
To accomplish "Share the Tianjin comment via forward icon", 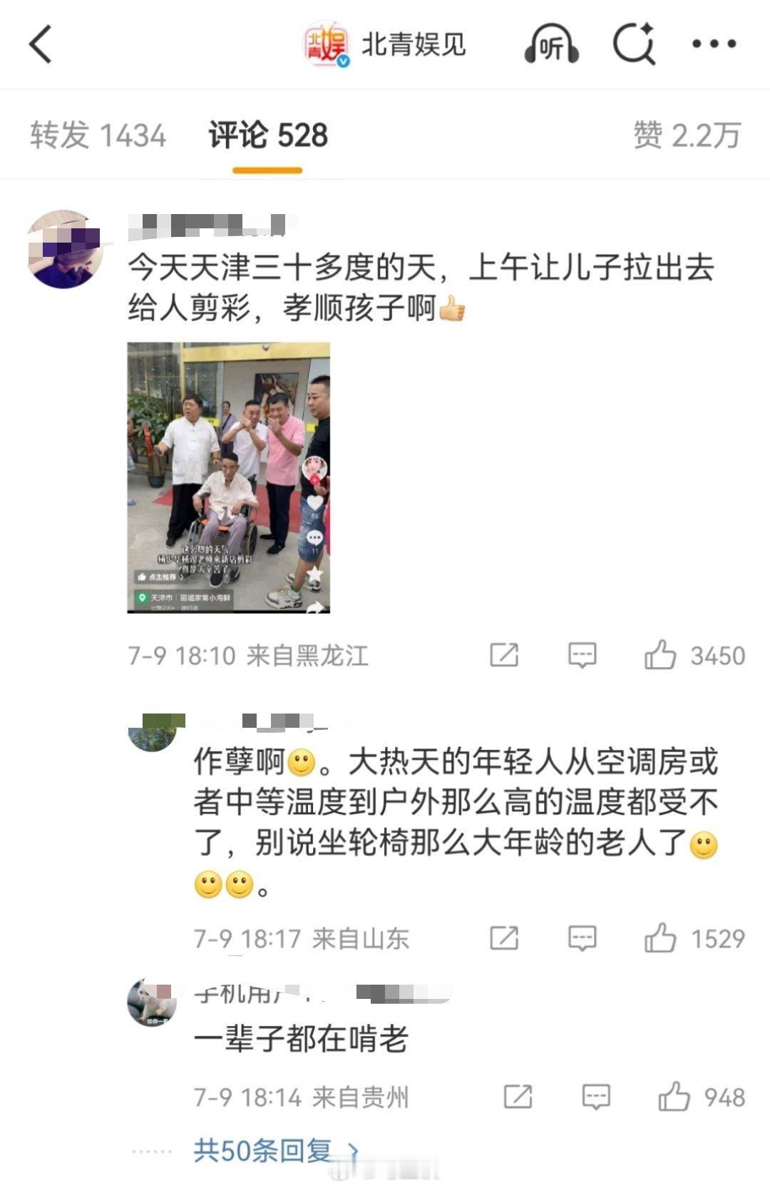I will [504, 654].
